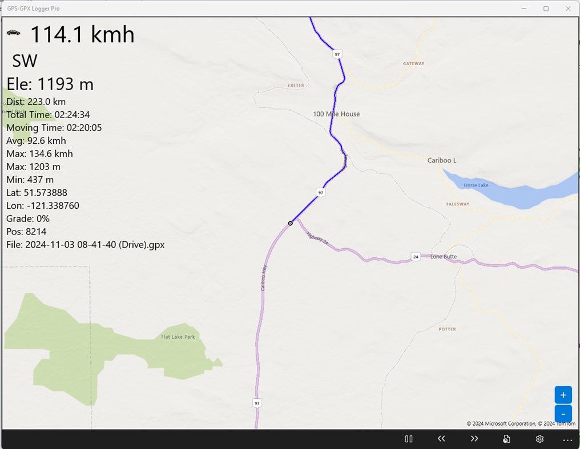The height and width of the screenshot is (449, 580).
Task: Skip forward using the fast-forward icon
Action: click(474, 439)
